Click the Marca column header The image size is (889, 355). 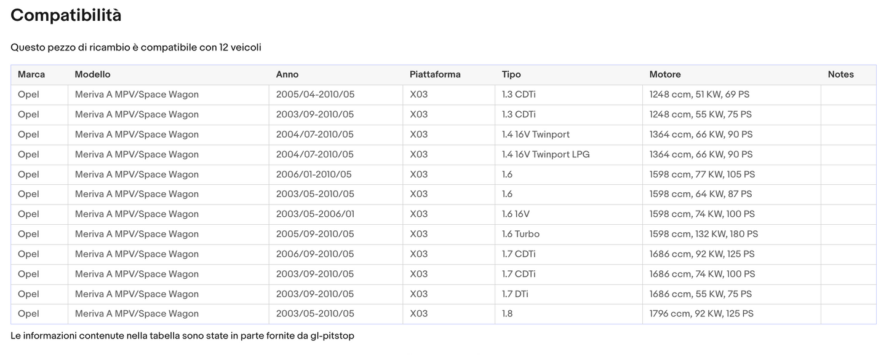coord(28,74)
